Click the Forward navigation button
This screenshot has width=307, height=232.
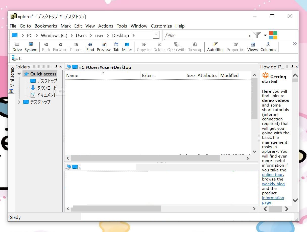tap(60, 47)
